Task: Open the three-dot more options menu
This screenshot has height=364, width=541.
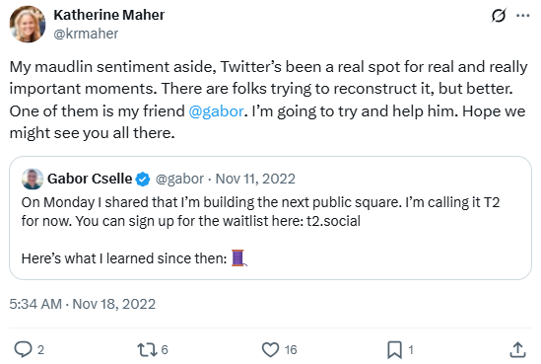Action: click(x=523, y=15)
